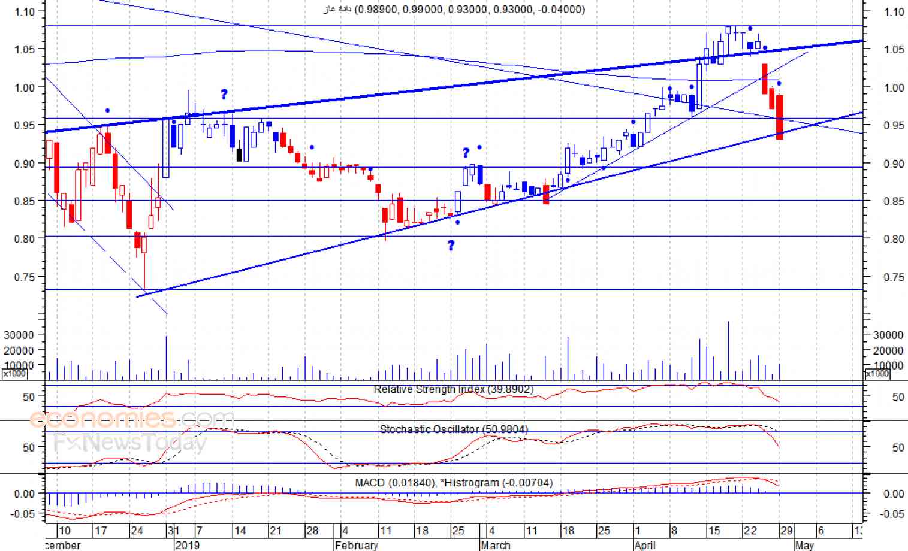The image size is (908, 551).
Task: Click the '1.00' price label on the left axis
Action: click(x=25, y=87)
